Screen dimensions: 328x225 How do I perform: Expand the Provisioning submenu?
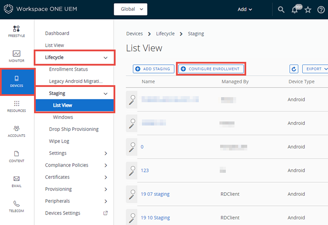coord(106,189)
